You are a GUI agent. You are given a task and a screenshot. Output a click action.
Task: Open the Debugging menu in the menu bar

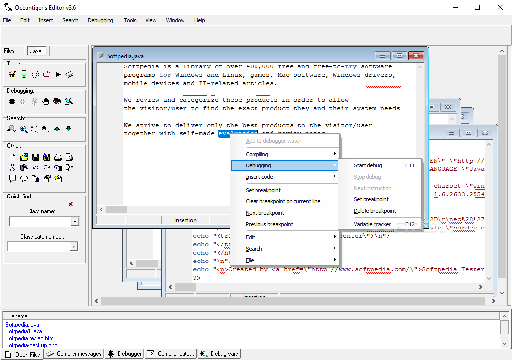pyautogui.click(x=100, y=20)
